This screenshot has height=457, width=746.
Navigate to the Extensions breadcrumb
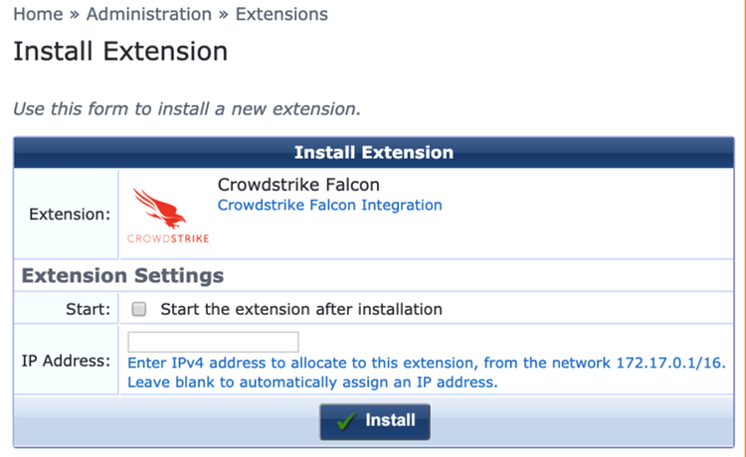click(x=281, y=14)
